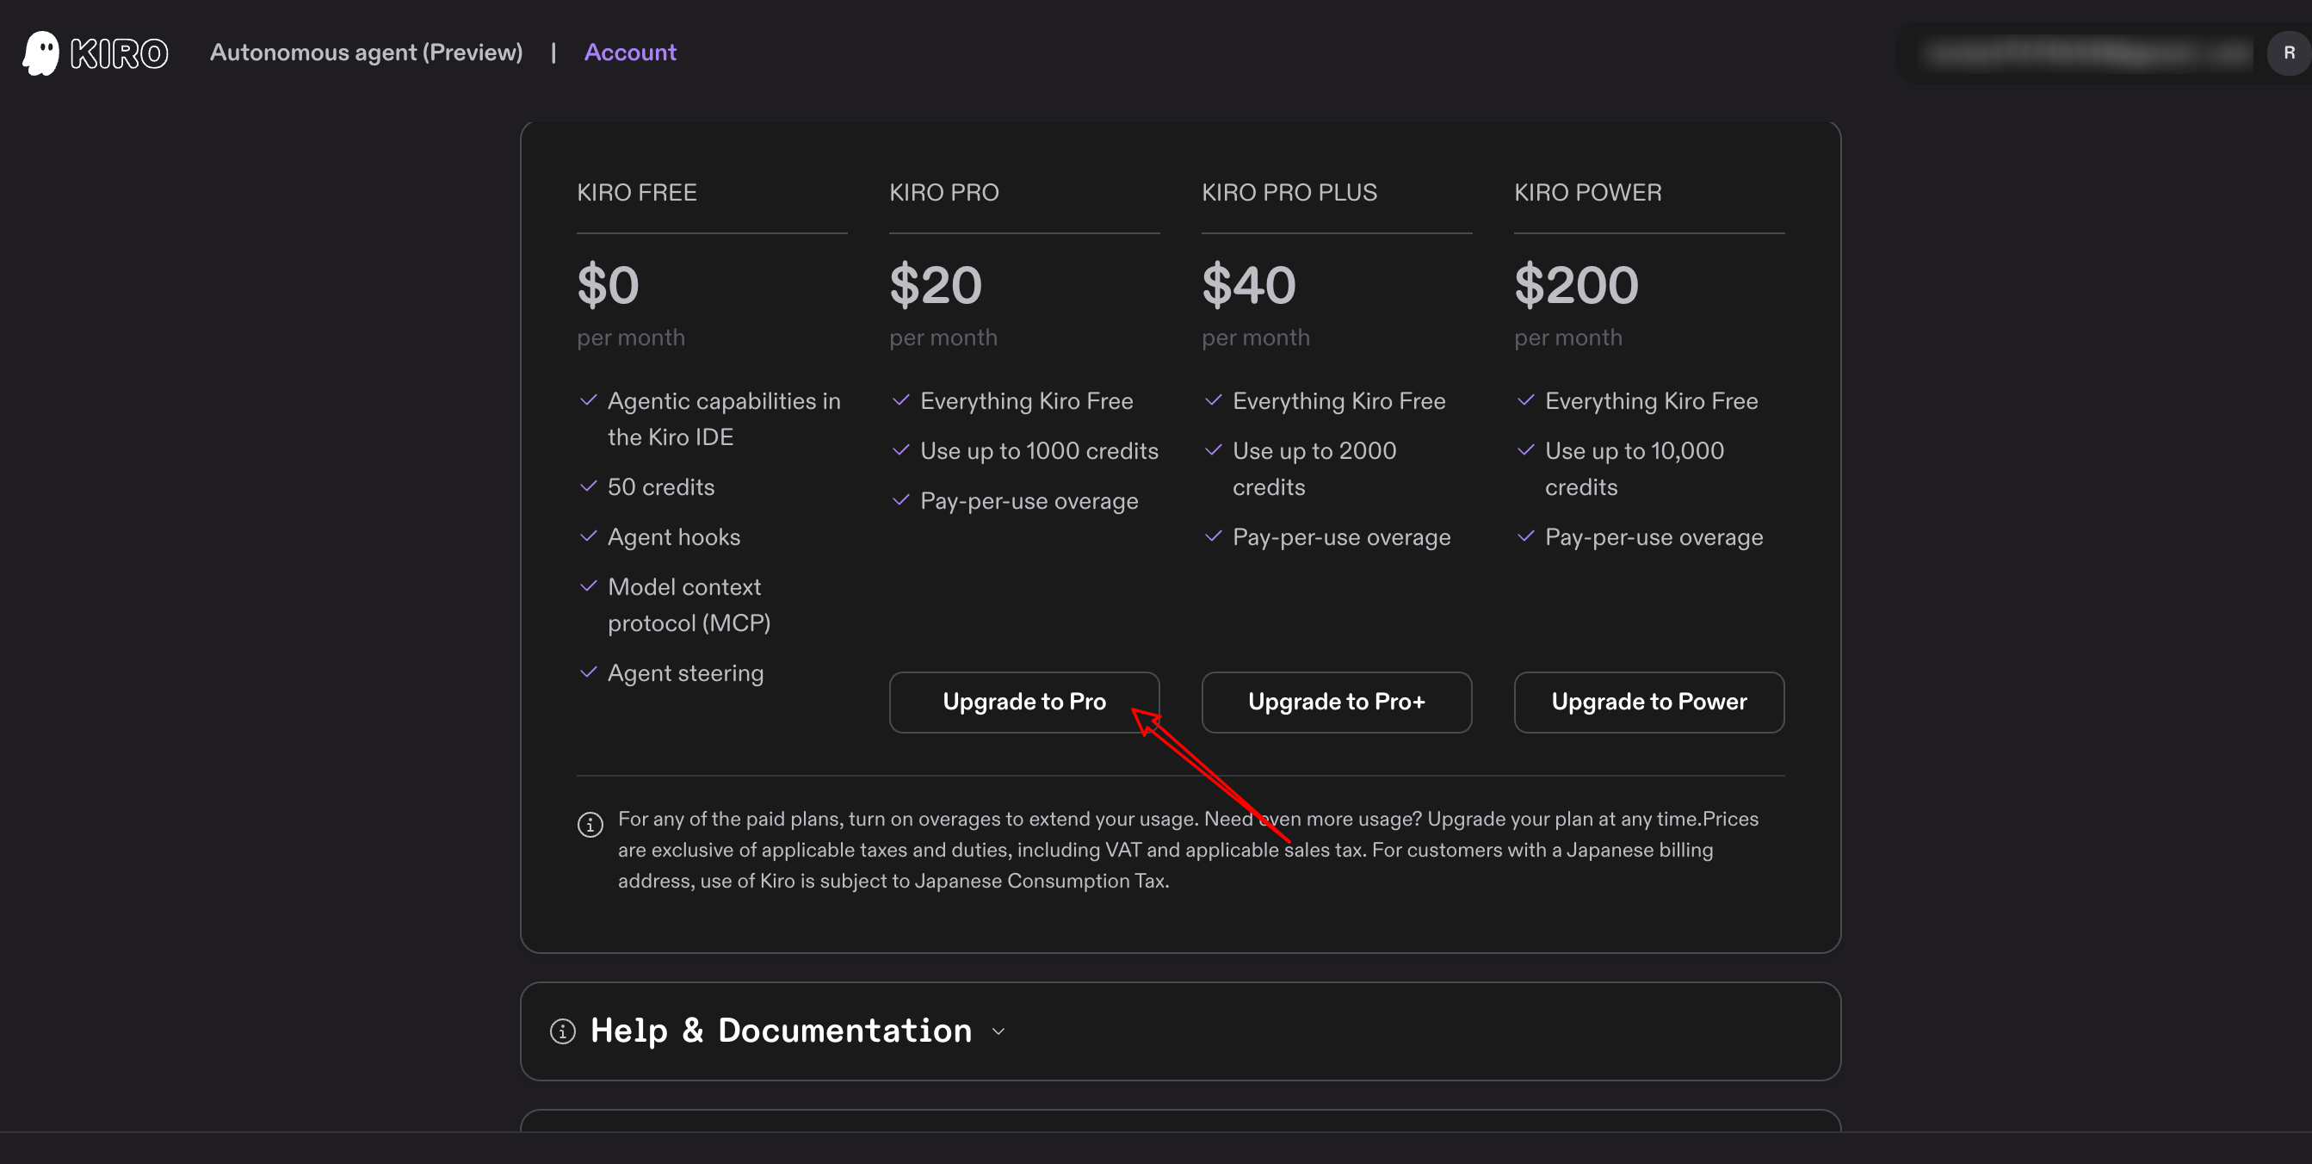Click the "Use up to 2000 credits" text
2312x1164 pixels.
[x=1314, y=469]
